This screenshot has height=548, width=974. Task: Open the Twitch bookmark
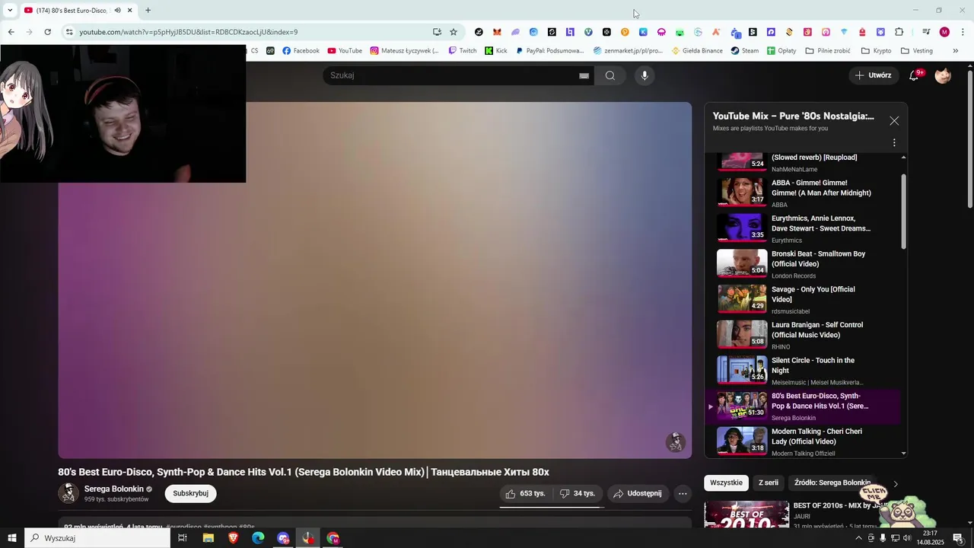(x=463, y=51)
